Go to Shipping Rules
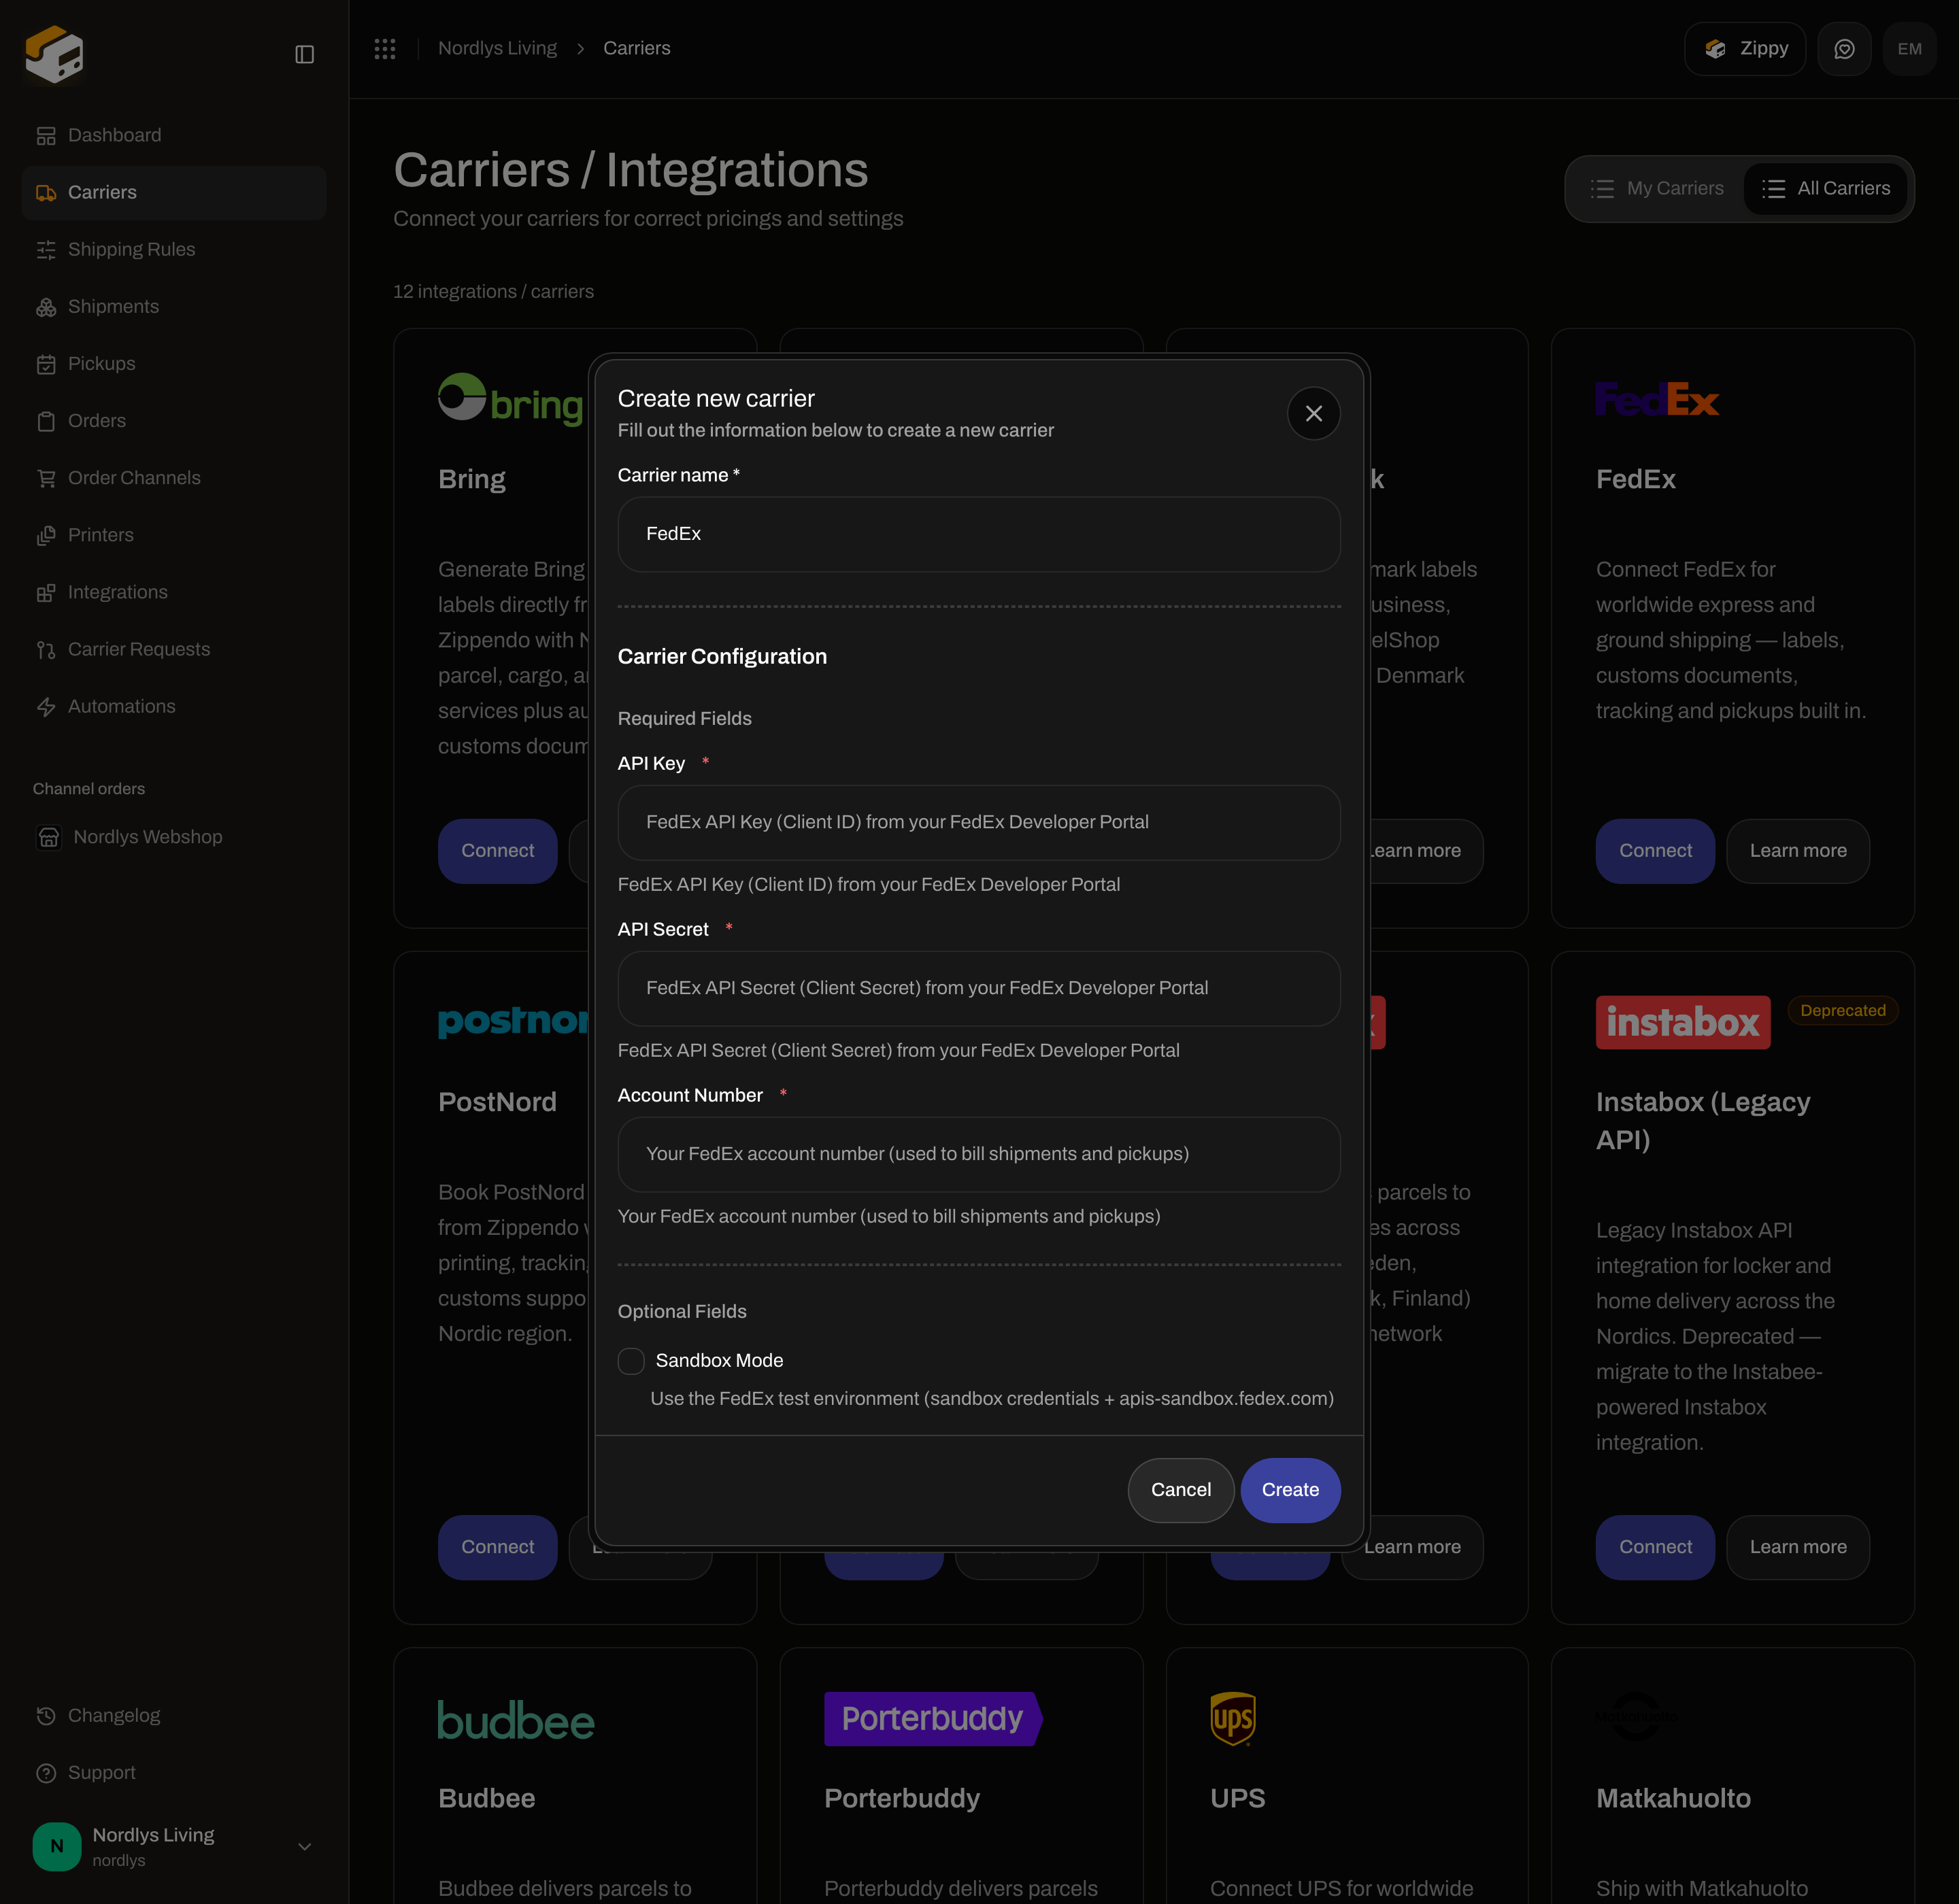Viewport: 1959px width, 1904px height. [x=174, y=249]
